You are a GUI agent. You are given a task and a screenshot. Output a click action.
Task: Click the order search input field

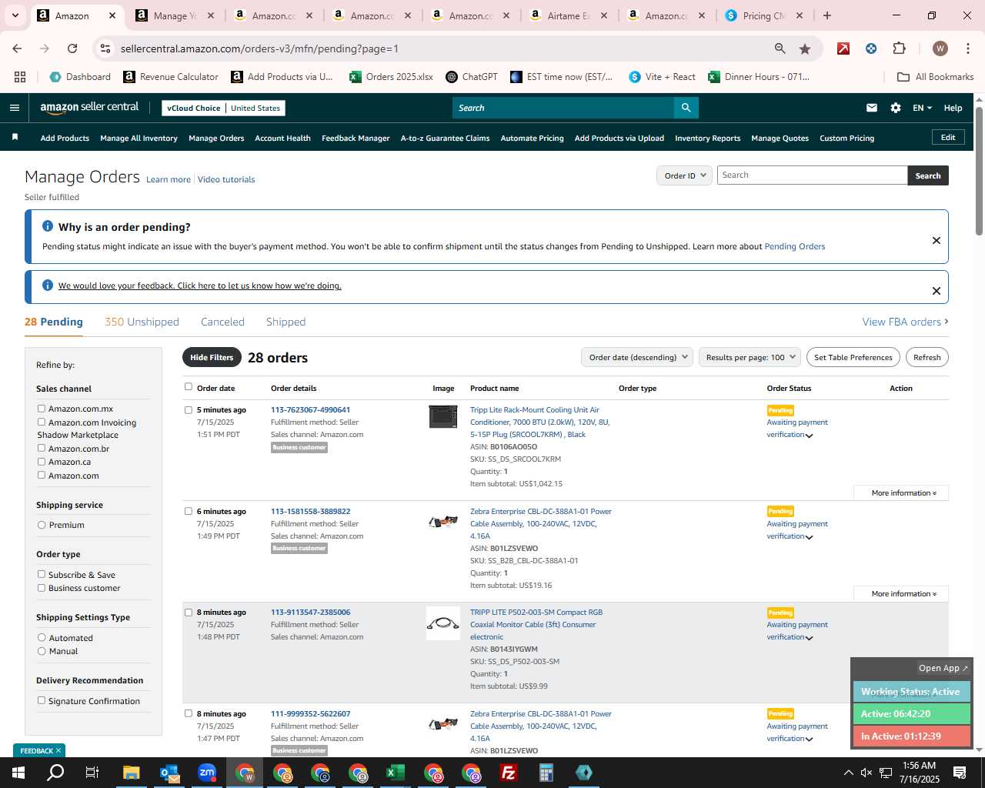click(x=812, y=175)
